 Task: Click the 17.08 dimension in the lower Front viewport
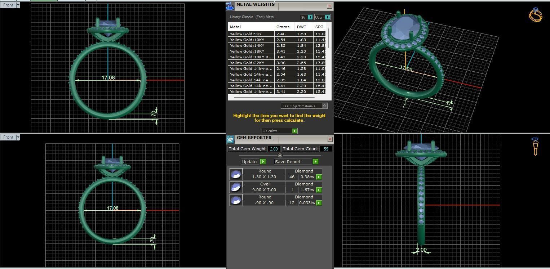tap(112, 208)
